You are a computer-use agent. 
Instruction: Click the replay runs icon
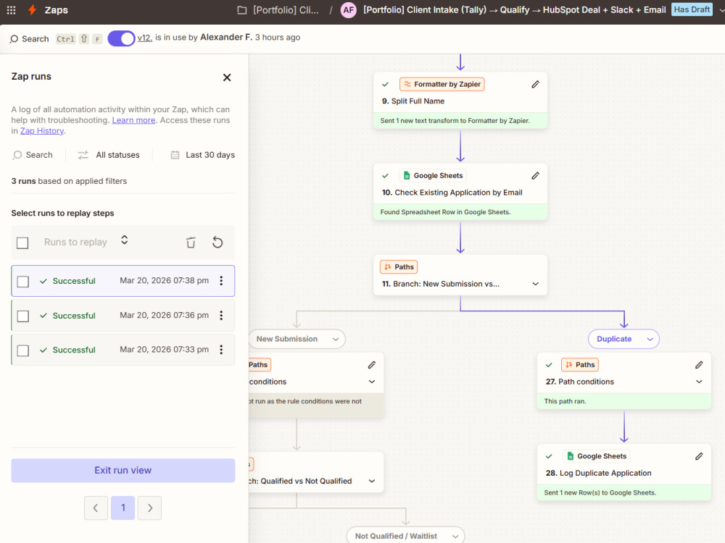[x=217, y=242]
